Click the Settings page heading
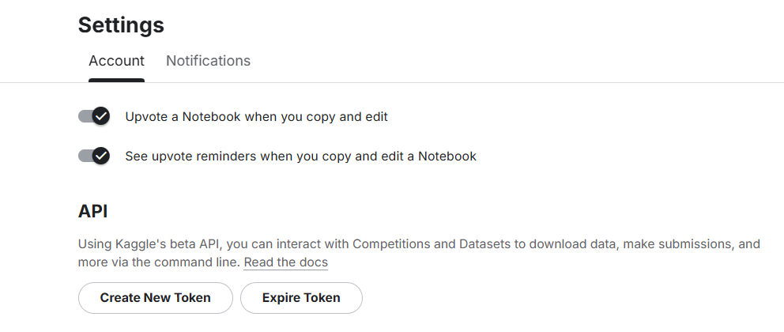 pos(121,25)
